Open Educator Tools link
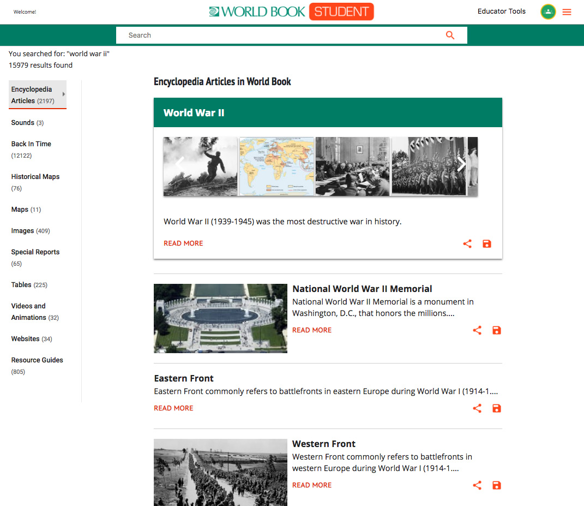The image size is (584, 506). 501,11
